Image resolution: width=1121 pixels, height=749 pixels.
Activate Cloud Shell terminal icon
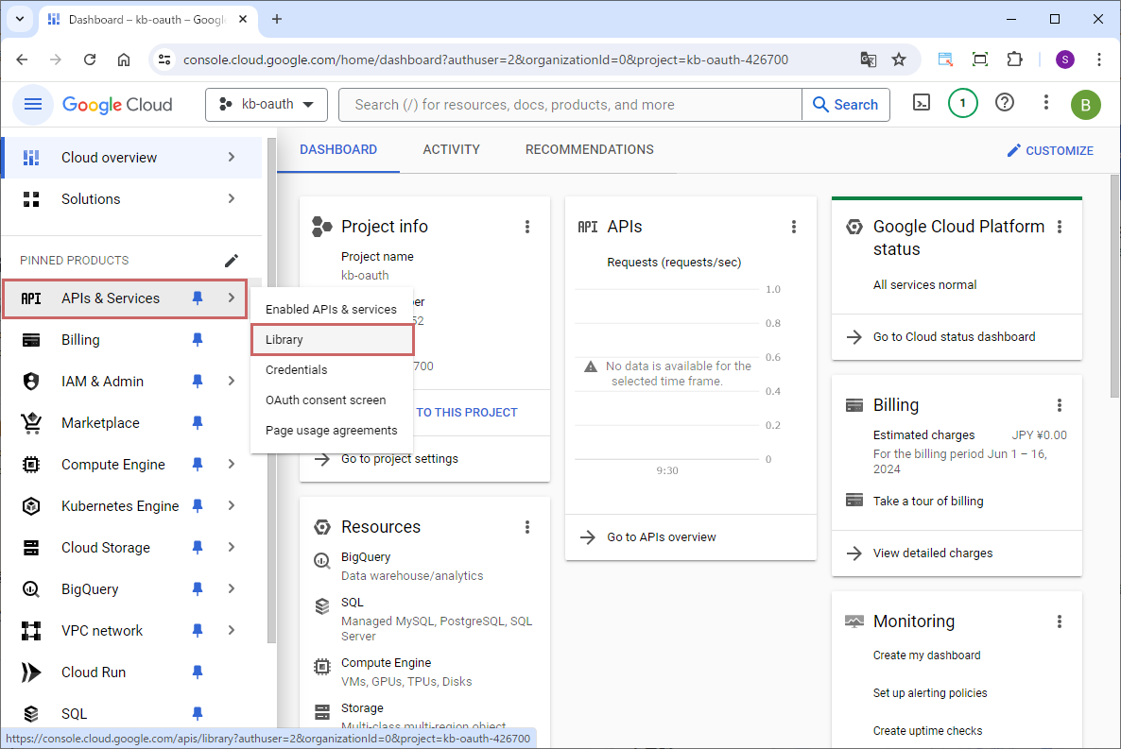coord(922,104)
